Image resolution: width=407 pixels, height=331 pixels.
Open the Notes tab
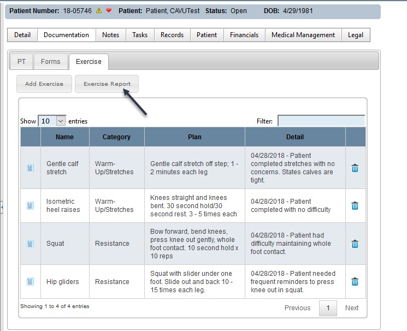point(110,35)
